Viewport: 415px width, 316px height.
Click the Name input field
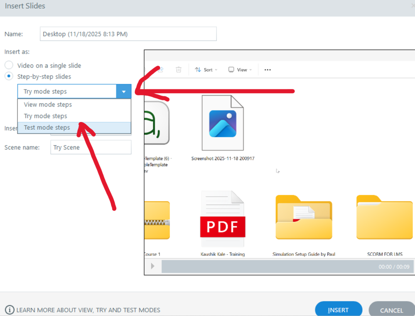click(128, 34)
